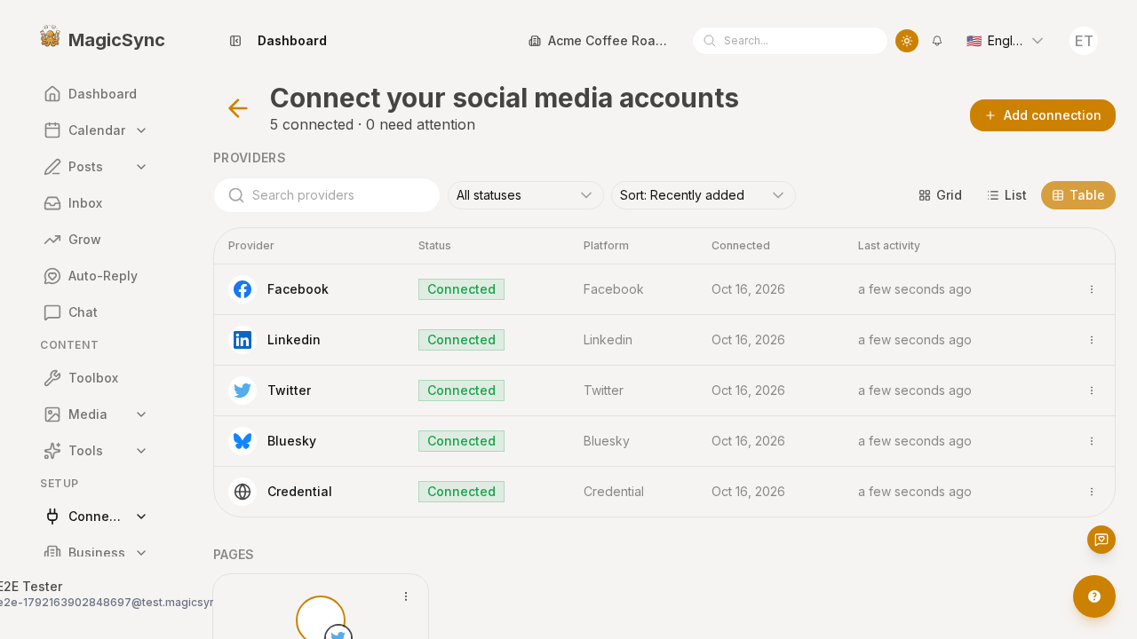The image size is (1137, 639).
Task: Click the Credential globe icon
Action: 243,492
